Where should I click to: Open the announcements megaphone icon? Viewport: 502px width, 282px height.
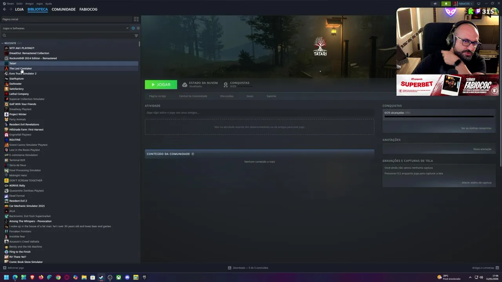click(x=435, y=4)
